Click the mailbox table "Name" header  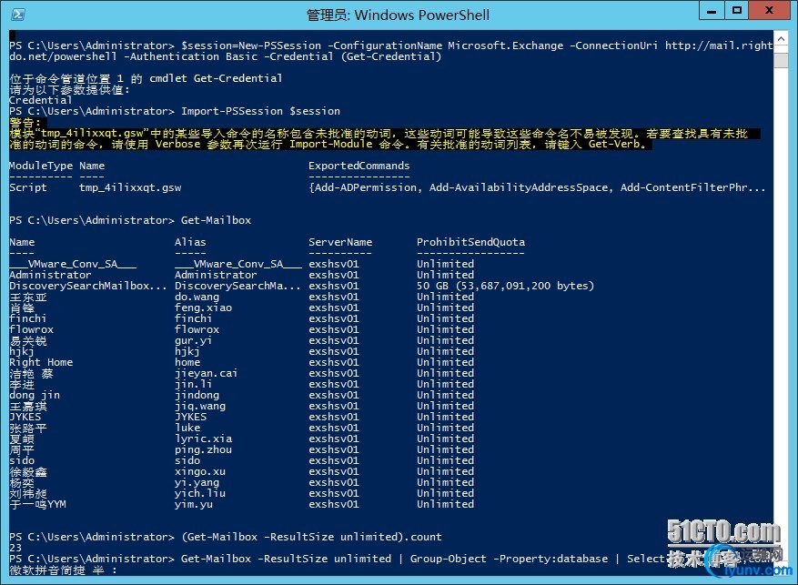tap(22, 242)
